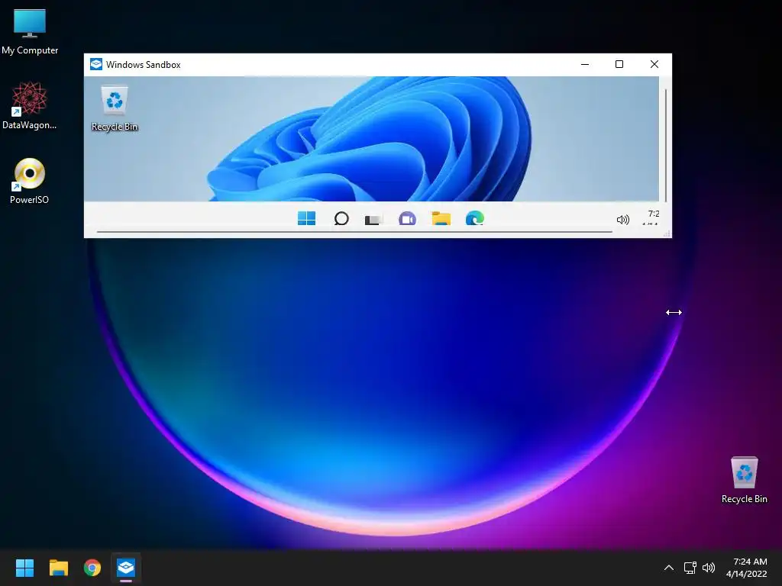Launch Google Chrome from host taskbar
Screen dimensions: 782x586
[x=92, y=568]
